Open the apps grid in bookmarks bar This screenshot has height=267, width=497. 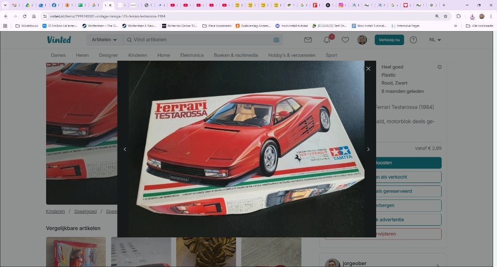[x=5, y=26]
